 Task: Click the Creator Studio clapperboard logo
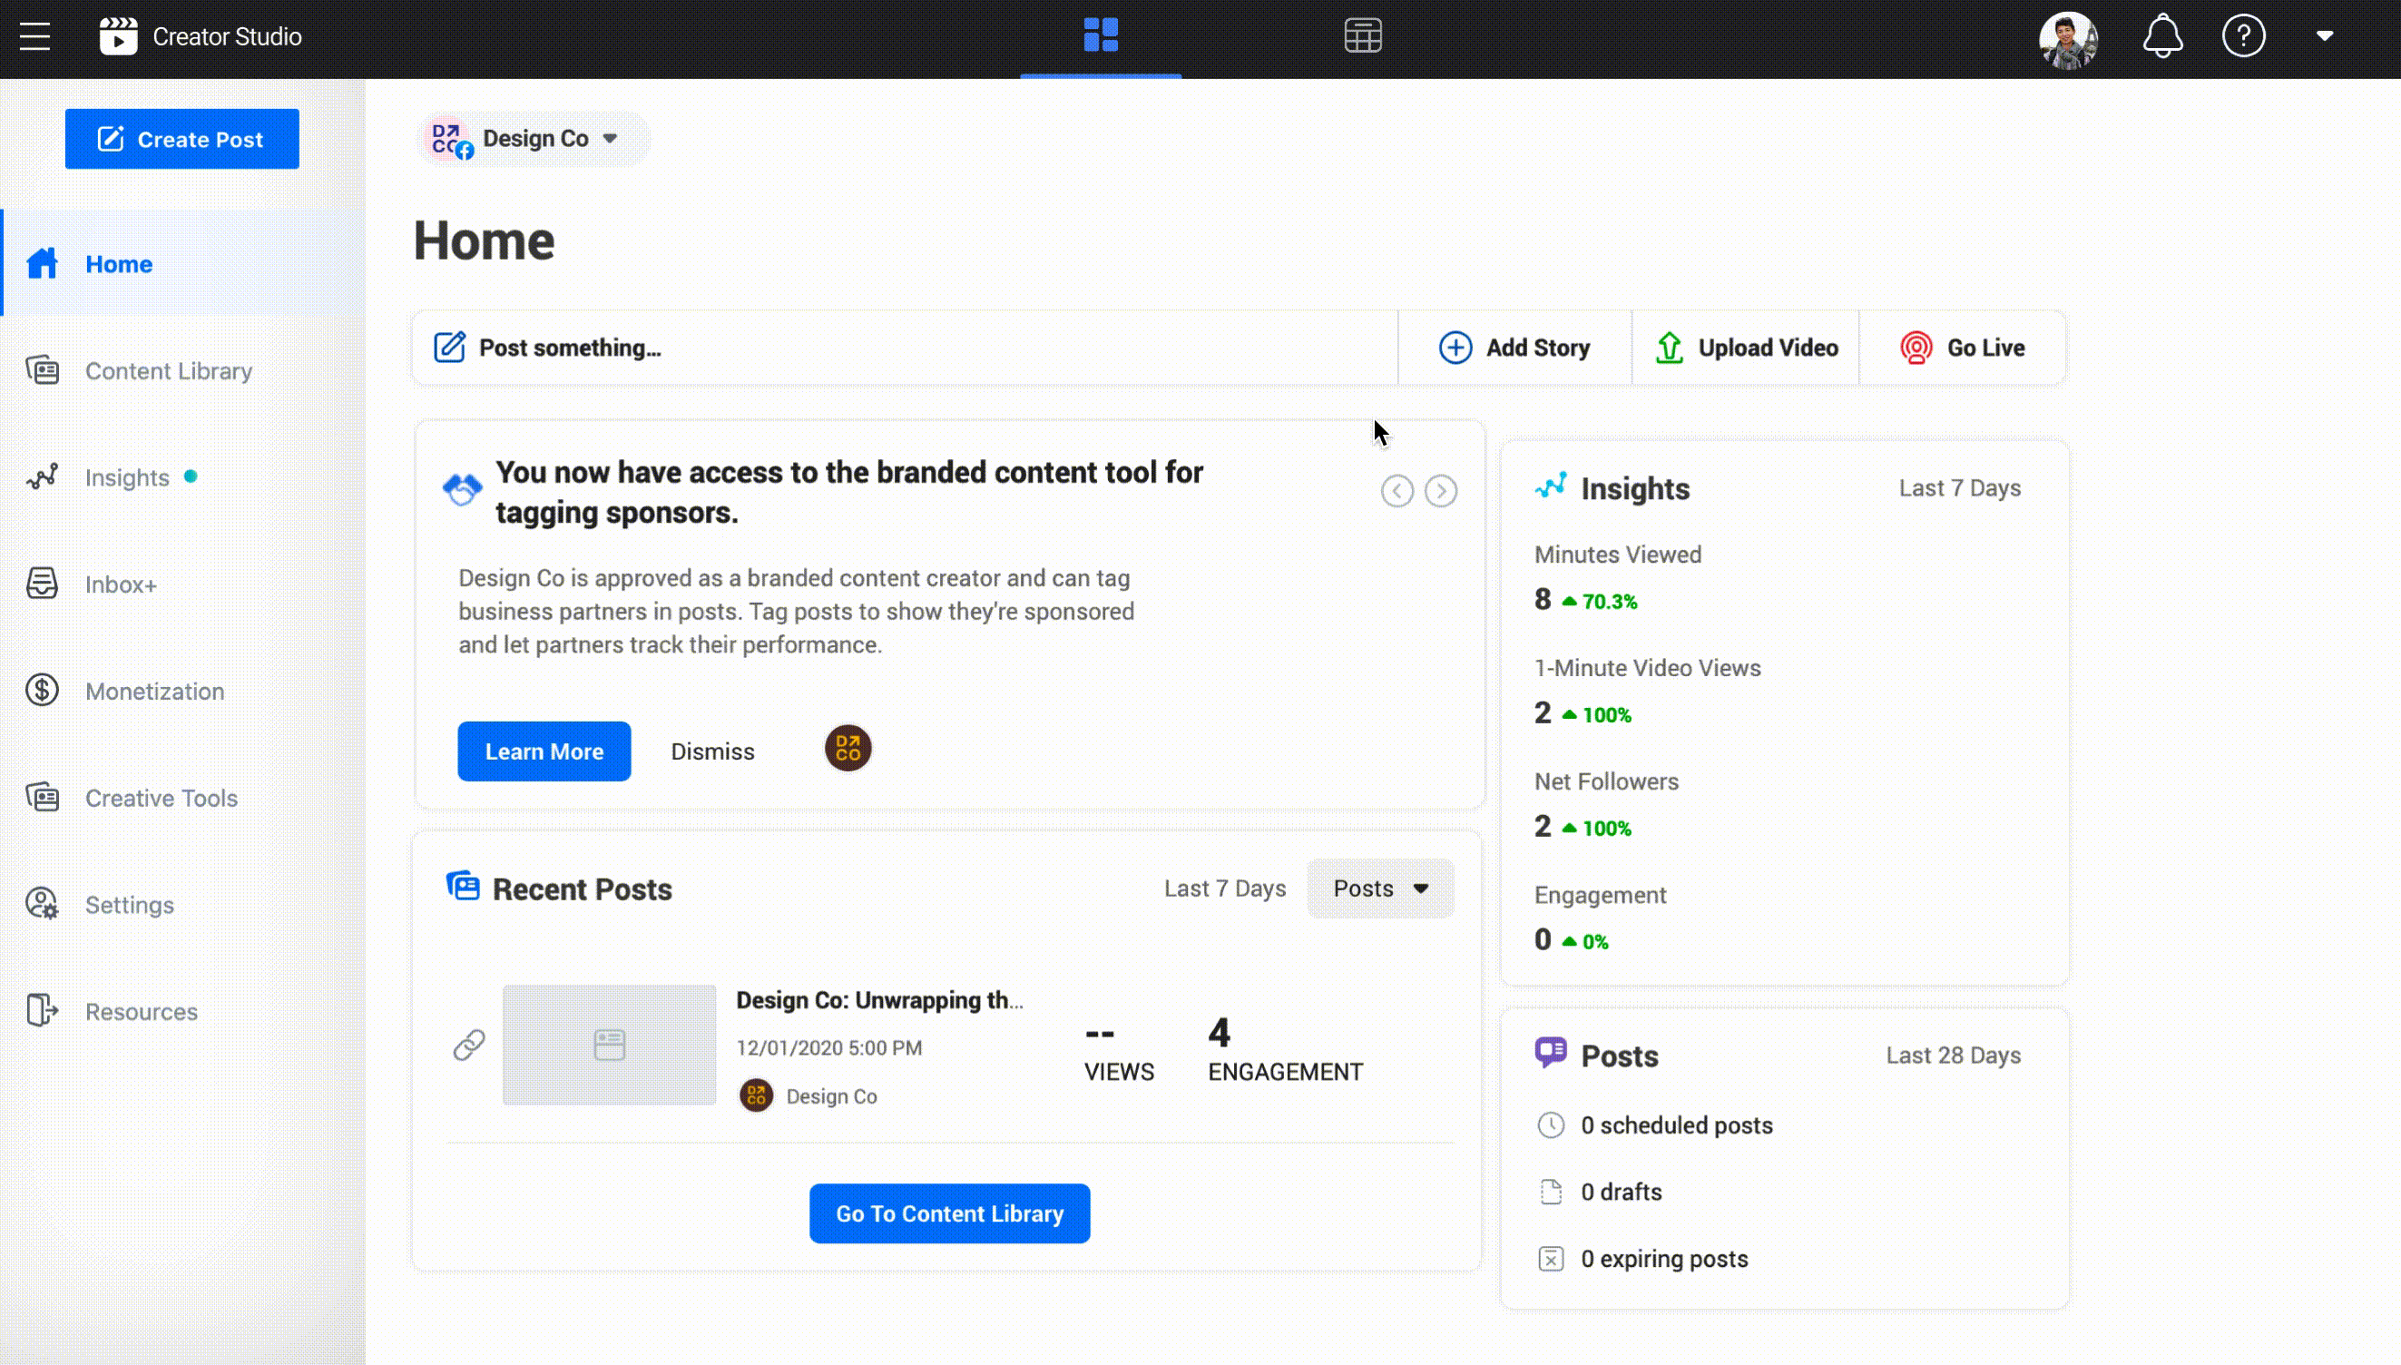point(118,36)
